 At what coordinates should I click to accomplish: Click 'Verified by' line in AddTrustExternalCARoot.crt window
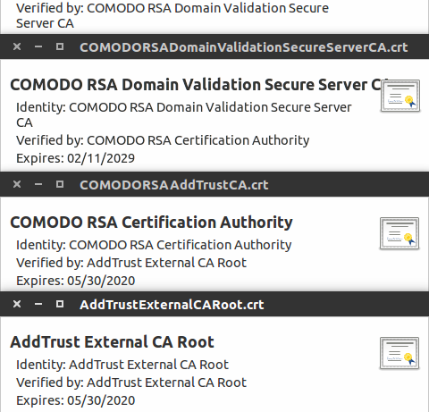coord(131,383)
